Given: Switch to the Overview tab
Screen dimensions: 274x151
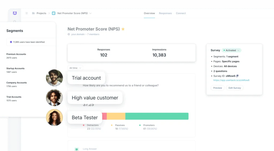Looking at the screenshot, I should point(149,13).
